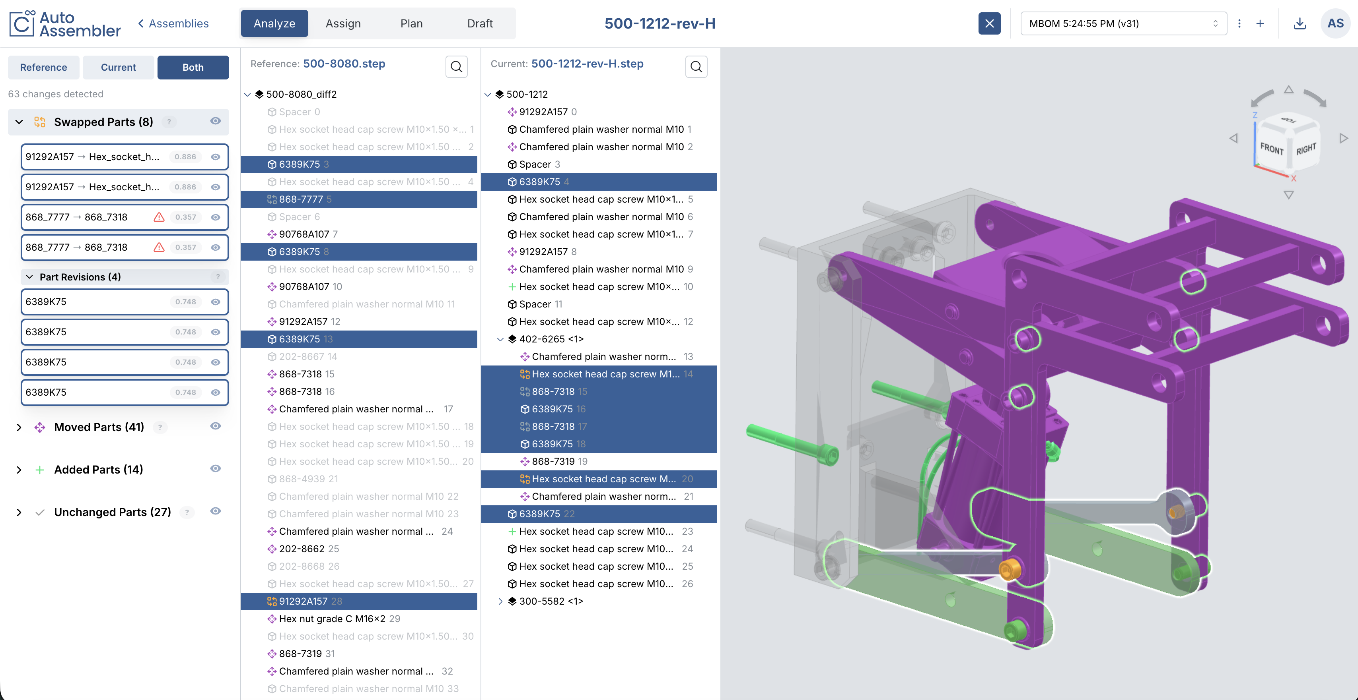Click the FRONT face of view cube
Viewport: 1358px width, 700px height.
tap(1271, 149)
